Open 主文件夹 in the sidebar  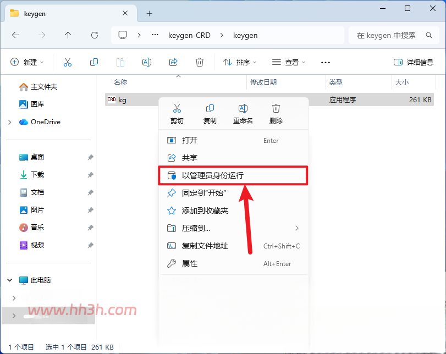click(x=38, y=87)
